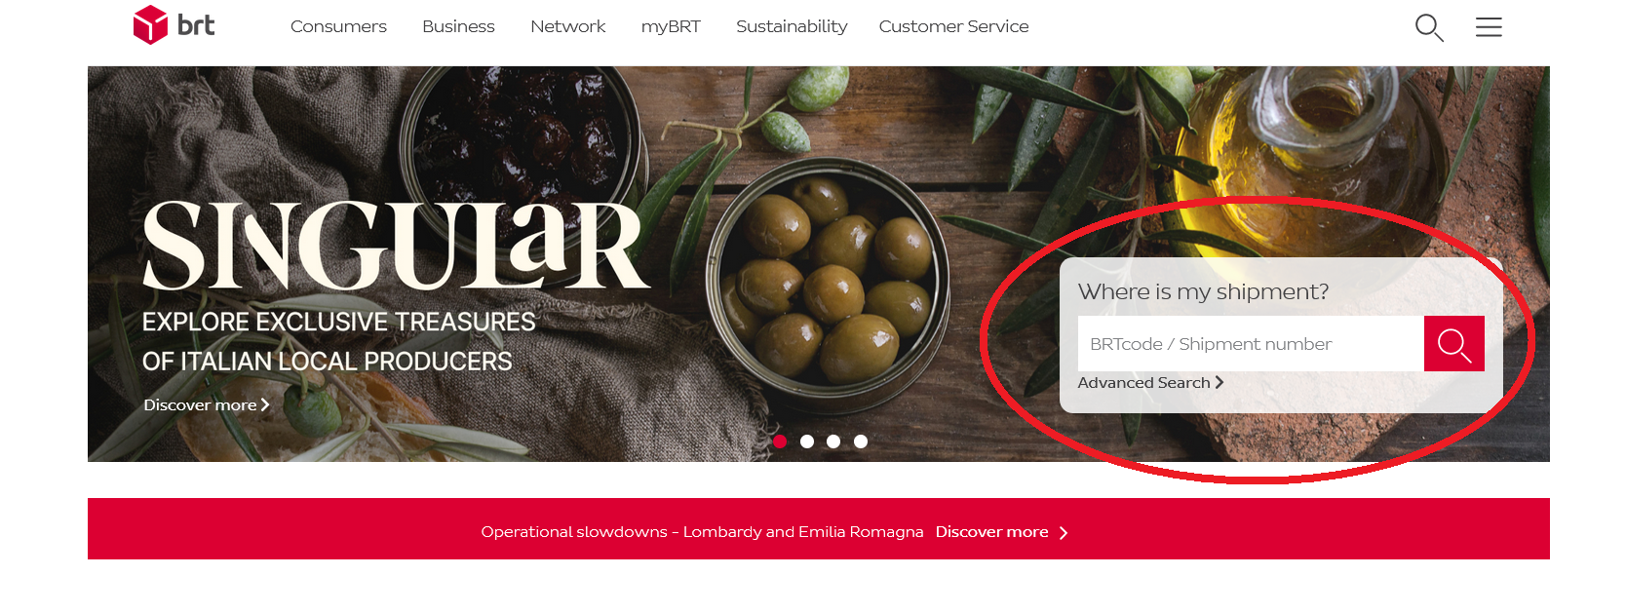Expand the myBRT menu
Image resolution: width=1626 pixels, height=614 pixels.
point(671,26)
